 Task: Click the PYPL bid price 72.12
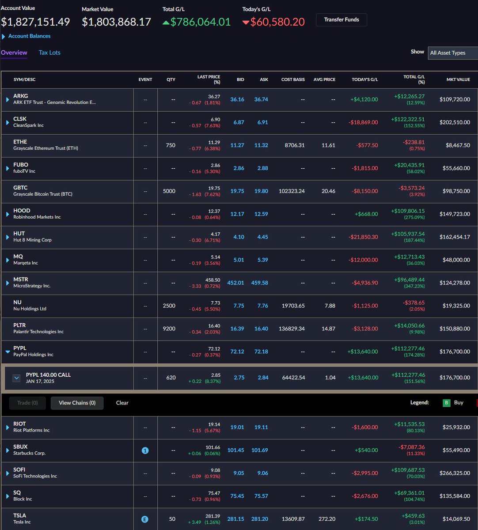point(237,352)
